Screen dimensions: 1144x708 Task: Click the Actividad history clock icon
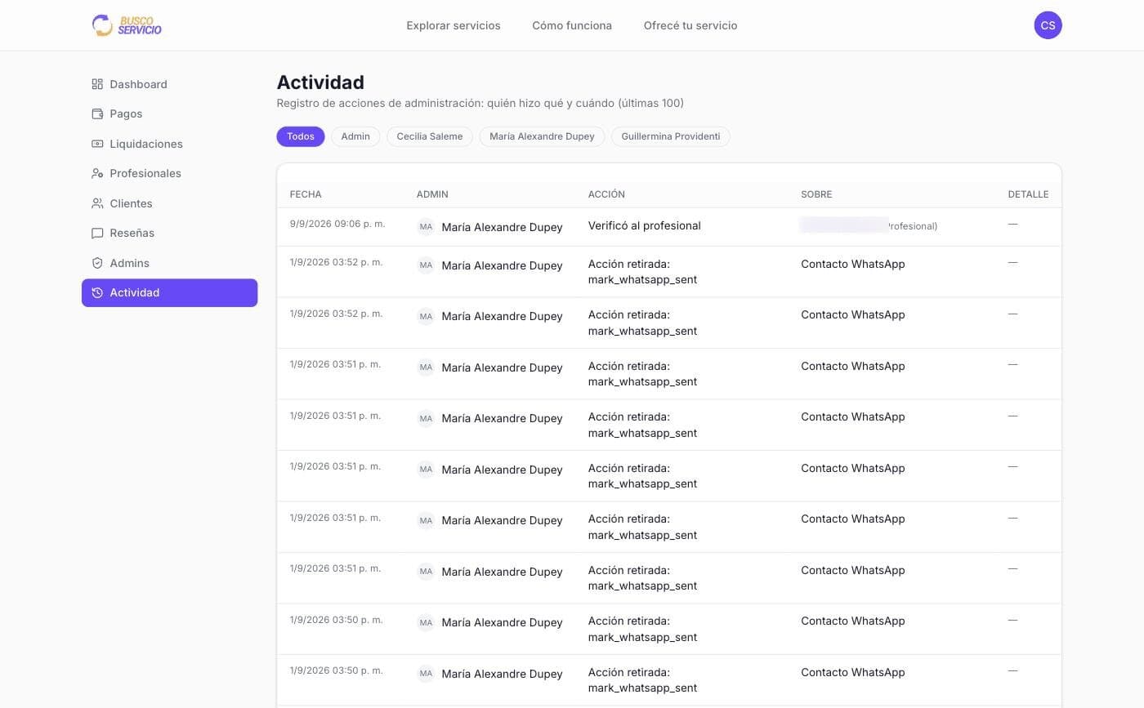pyautogui.click(x=97, y=292)
